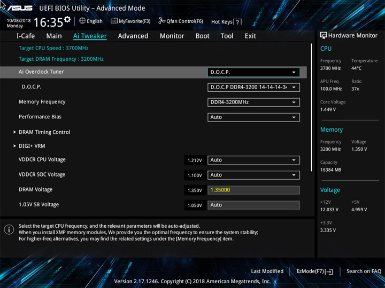Switch to the Main tab
The image size is (385, 288).
[x=54, y=36]
